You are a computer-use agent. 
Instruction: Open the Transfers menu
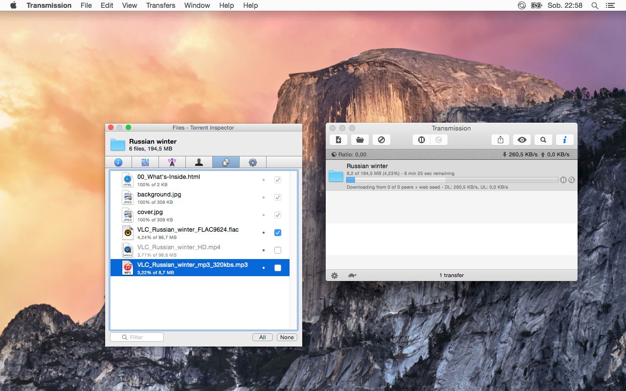pos(160,5)
